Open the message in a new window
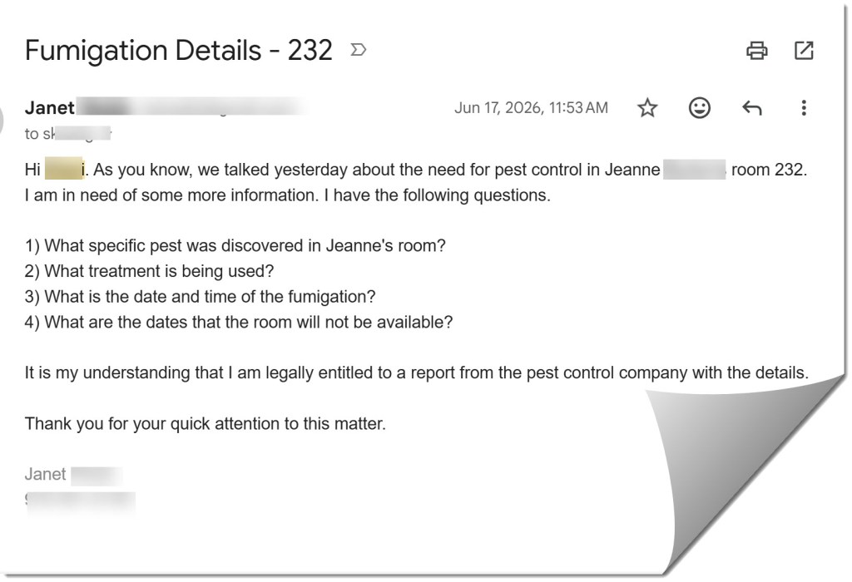This screenshot has height=582, width=852. [x=804, y=50]
